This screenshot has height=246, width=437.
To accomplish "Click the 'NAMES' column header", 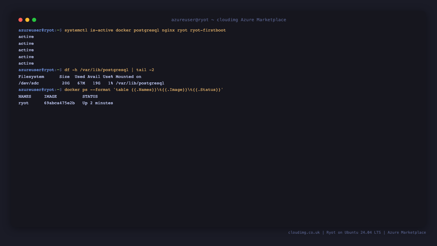I will coord(25,96).
